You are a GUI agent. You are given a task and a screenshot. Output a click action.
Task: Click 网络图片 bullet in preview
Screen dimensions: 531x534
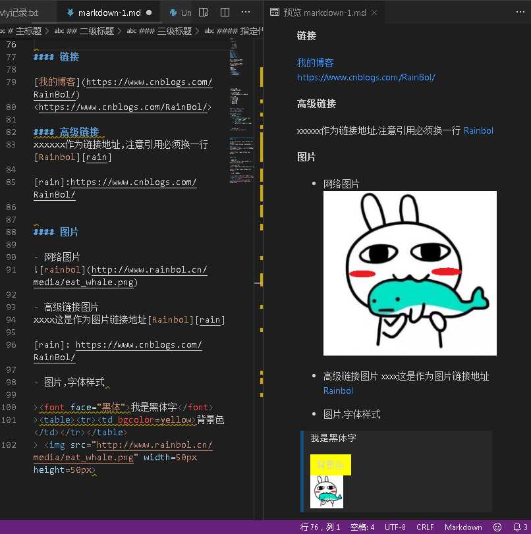(x=341, y=184)
